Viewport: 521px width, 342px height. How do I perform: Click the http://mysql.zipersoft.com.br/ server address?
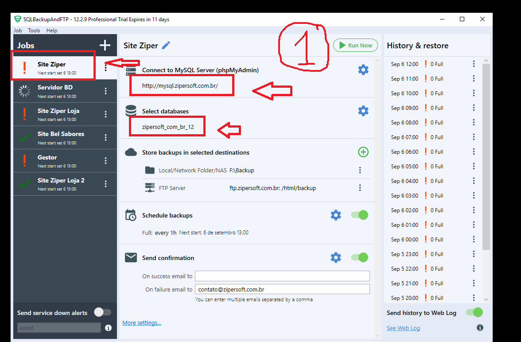180,85
